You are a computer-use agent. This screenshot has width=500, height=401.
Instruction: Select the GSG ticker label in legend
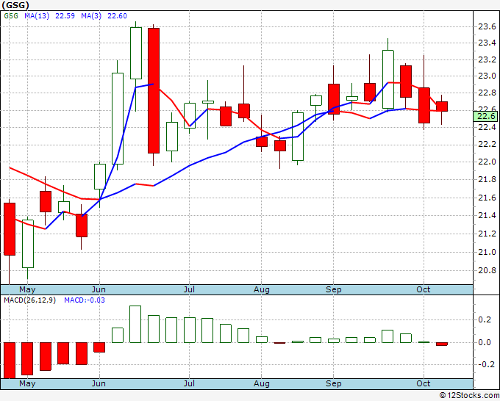tap(11, 16)
